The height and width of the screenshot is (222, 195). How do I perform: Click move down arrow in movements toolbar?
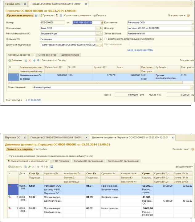[42, 167]
